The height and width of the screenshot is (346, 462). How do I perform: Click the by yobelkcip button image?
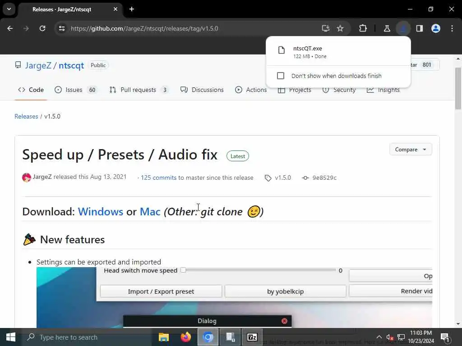pos(285,291)
